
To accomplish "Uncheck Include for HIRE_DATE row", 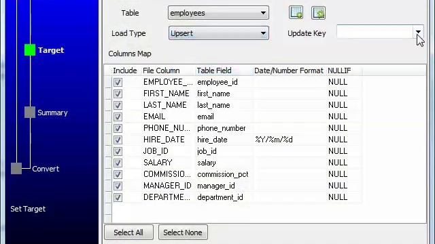I will point(118,140).
